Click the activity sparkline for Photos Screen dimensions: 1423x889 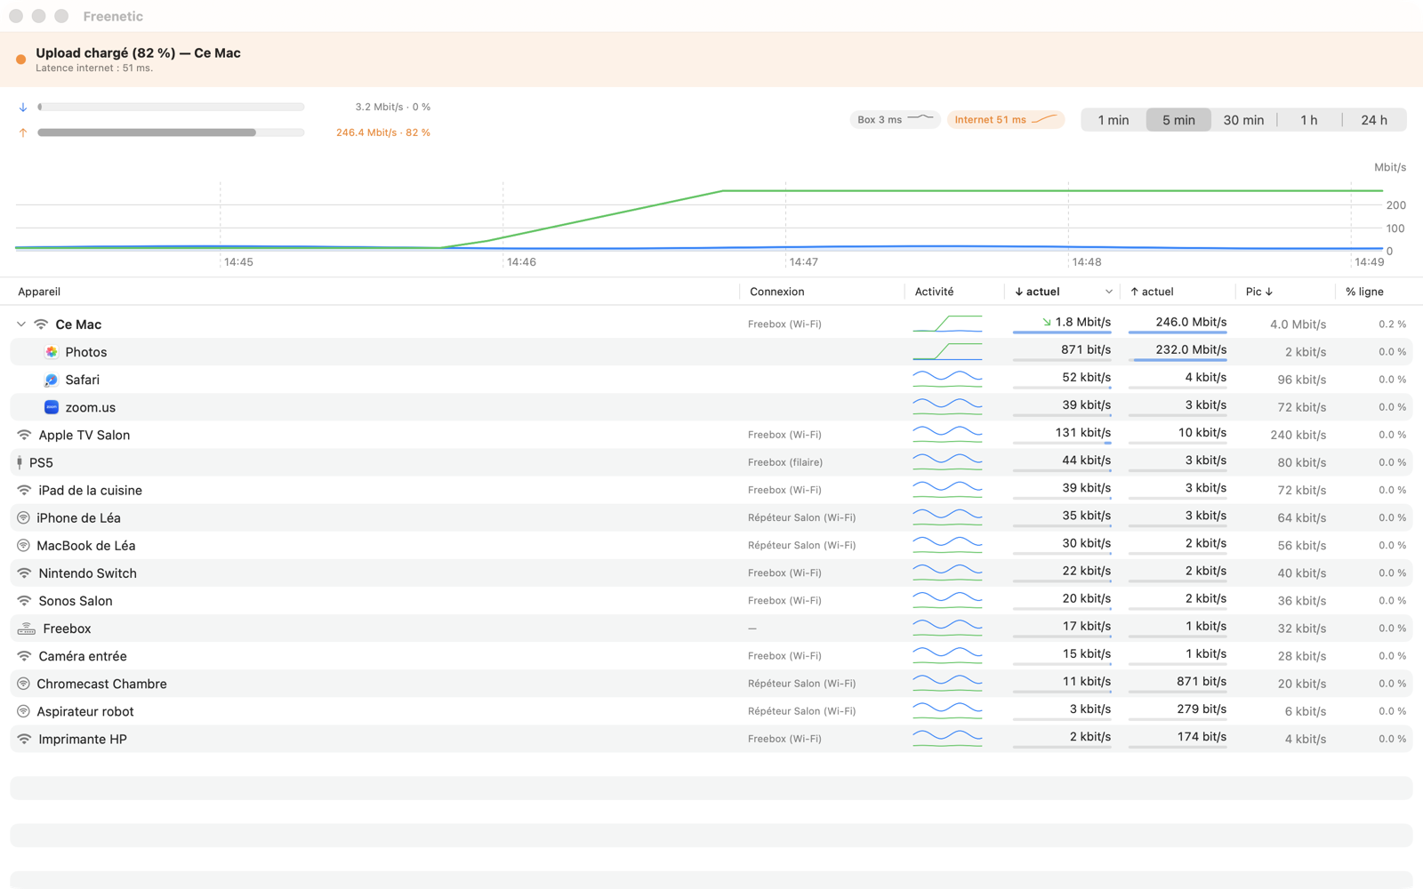pos(947,351)
